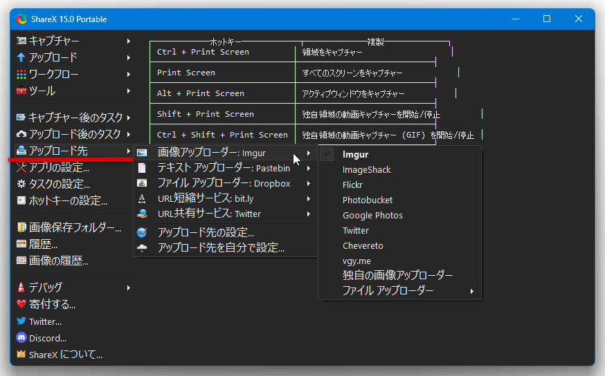Click the Discord logo icon

click(x=21, y=338)
